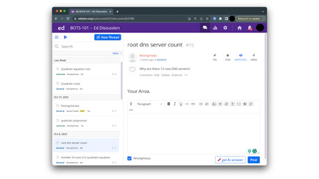Open course settings gear in purple header
The height and width of the screenshot is (179, 319).
[225, 28]
